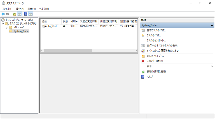
Task: Click 新しいフォルダー... action
Action: point(155,56)
